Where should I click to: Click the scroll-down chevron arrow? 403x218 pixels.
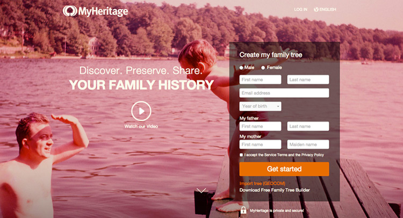tap(201, 190)
